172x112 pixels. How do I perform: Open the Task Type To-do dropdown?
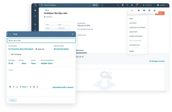click(x=11, y=63)
